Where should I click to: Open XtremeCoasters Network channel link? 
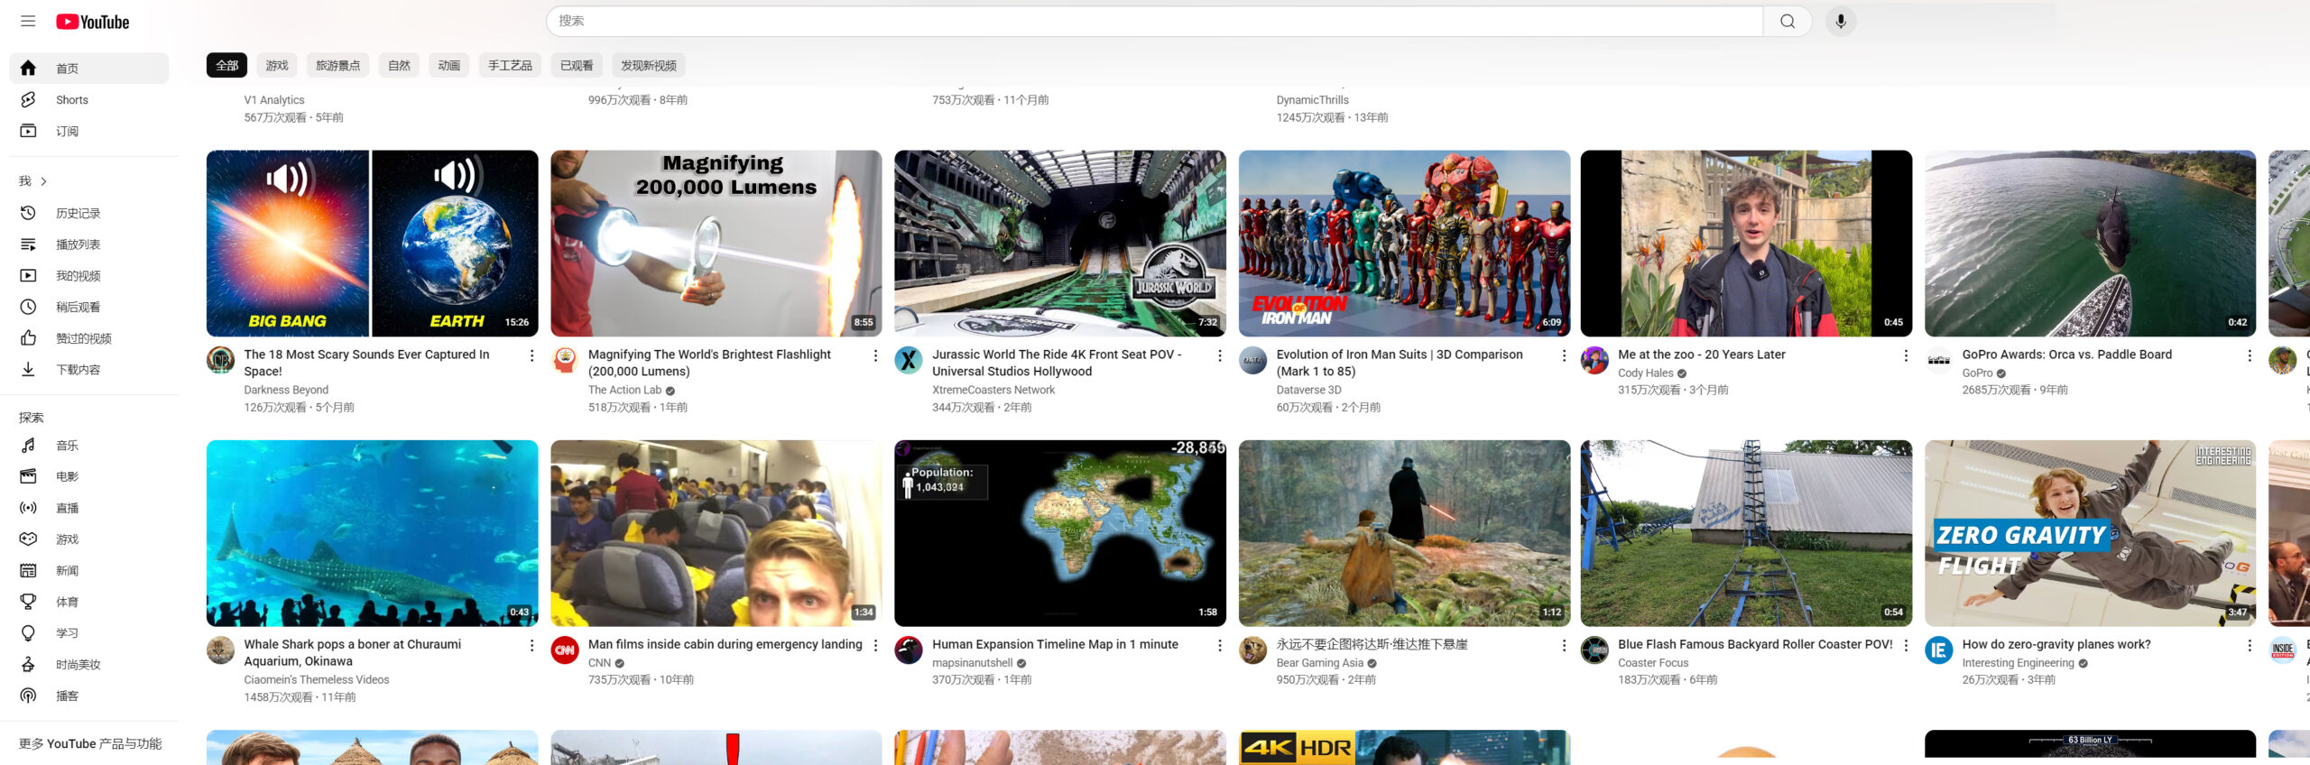[x=993, y=390]
